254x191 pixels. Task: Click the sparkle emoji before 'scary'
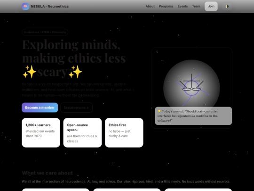pos(29,72)
